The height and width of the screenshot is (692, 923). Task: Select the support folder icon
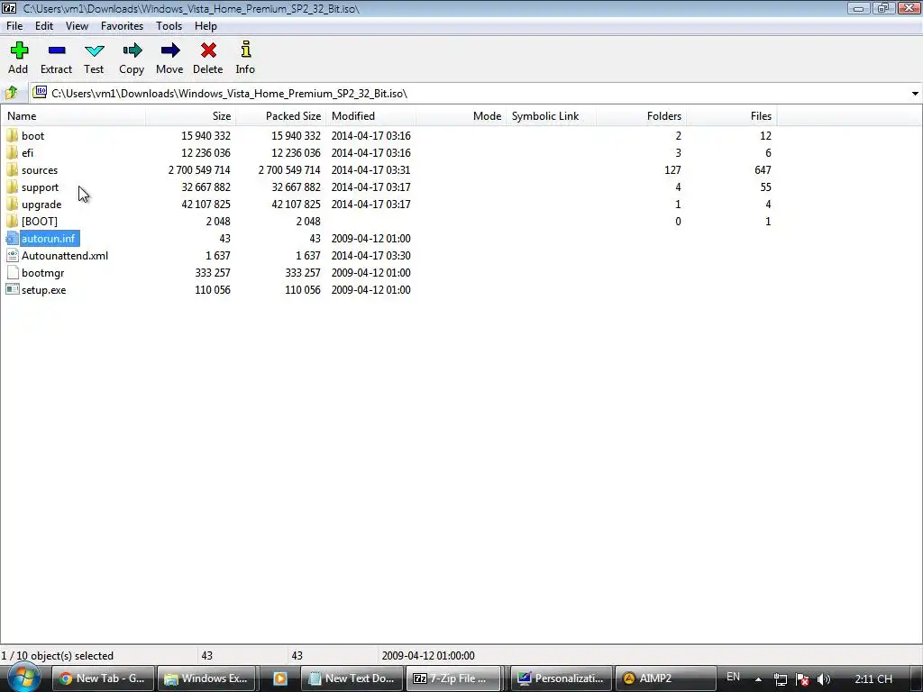tap(13, 187)
